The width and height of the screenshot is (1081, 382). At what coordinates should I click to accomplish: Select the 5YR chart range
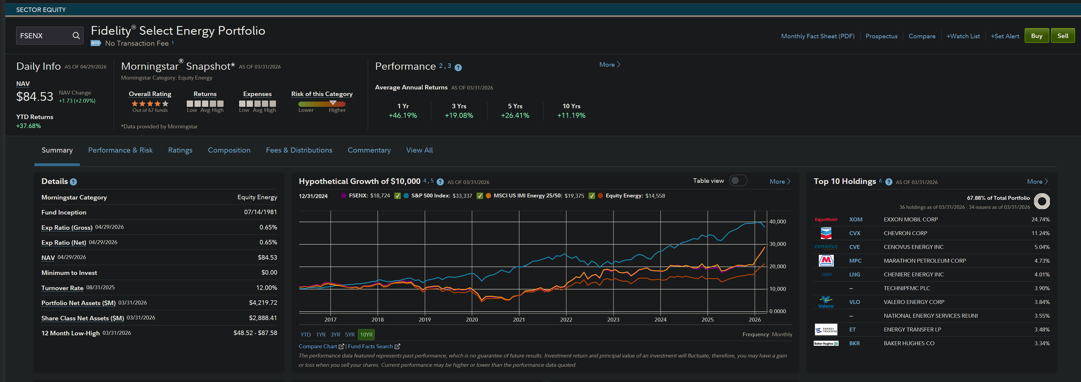coord(350,335)
